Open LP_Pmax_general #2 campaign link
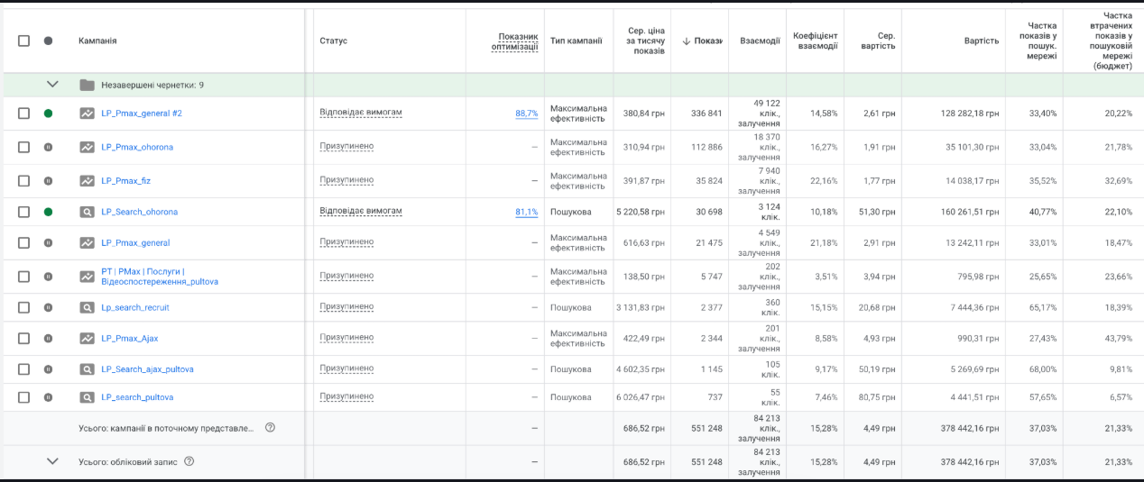Viewport: 1144px width, 482px height. [142, 114]
